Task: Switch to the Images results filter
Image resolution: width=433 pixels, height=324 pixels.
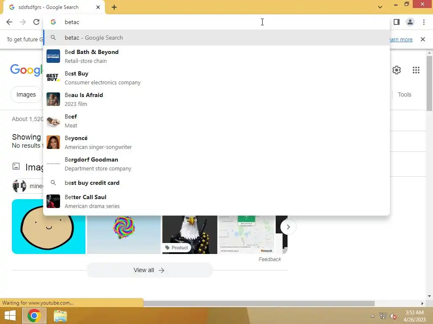Action: pos(26,94)
